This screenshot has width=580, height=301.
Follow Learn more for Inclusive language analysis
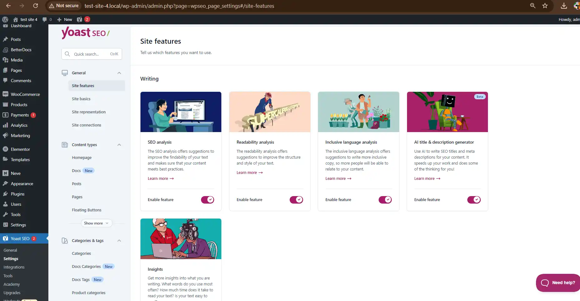338,179
